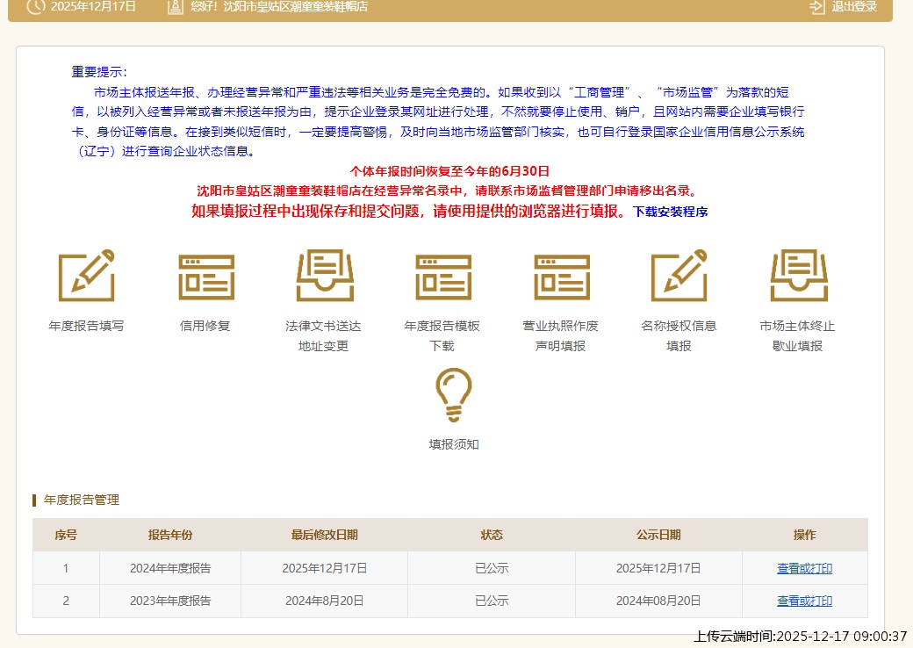Click the user badge icon in the header
This screenshot has width=913, height=648.
coord(174,8)
